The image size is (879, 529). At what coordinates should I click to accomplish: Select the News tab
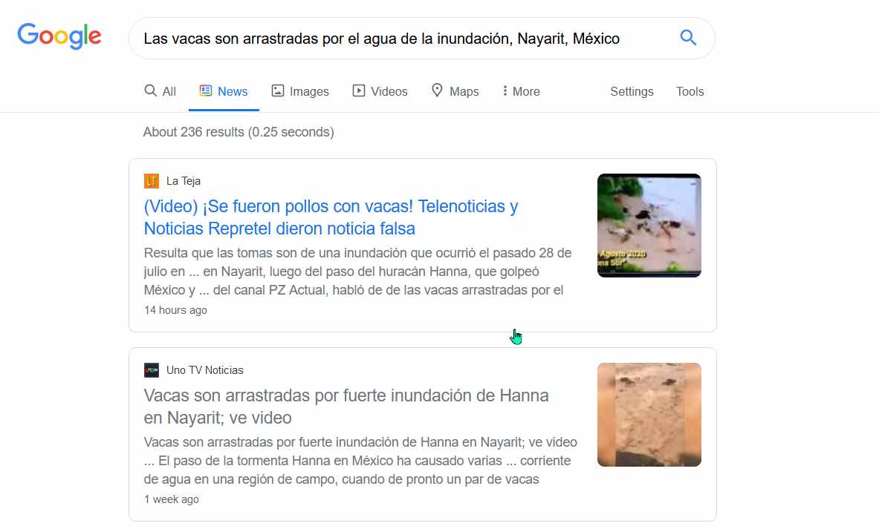pos(224,91)
